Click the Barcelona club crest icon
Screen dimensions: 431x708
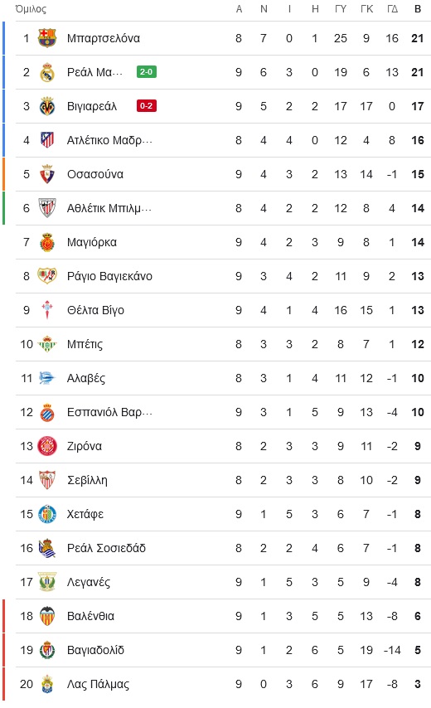47,38
